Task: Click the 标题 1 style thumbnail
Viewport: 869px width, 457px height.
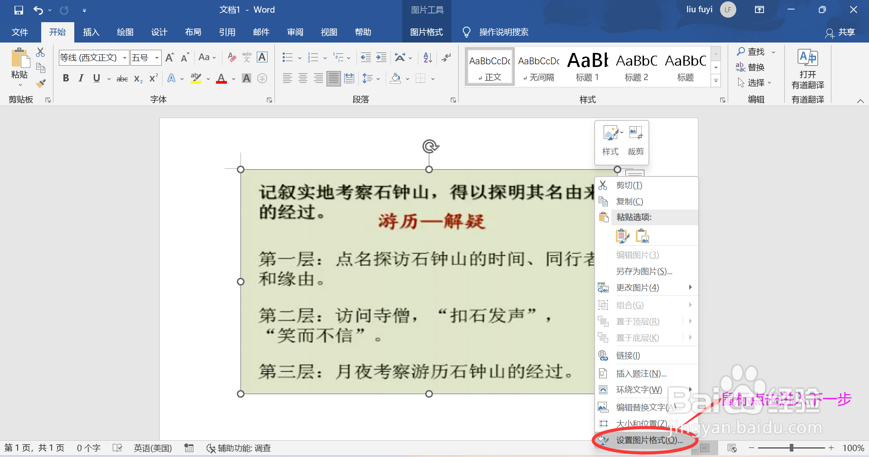Action: pyautogui.click(x=587, y=66)
